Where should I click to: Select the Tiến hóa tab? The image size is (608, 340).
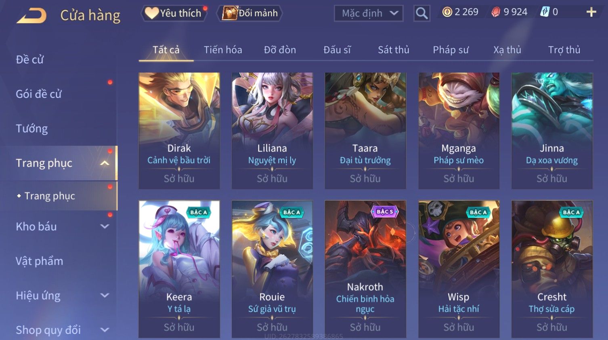[x=223, y=50]
